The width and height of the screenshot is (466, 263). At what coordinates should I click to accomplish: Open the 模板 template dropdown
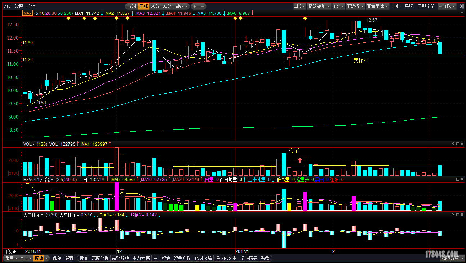(41, 258)
